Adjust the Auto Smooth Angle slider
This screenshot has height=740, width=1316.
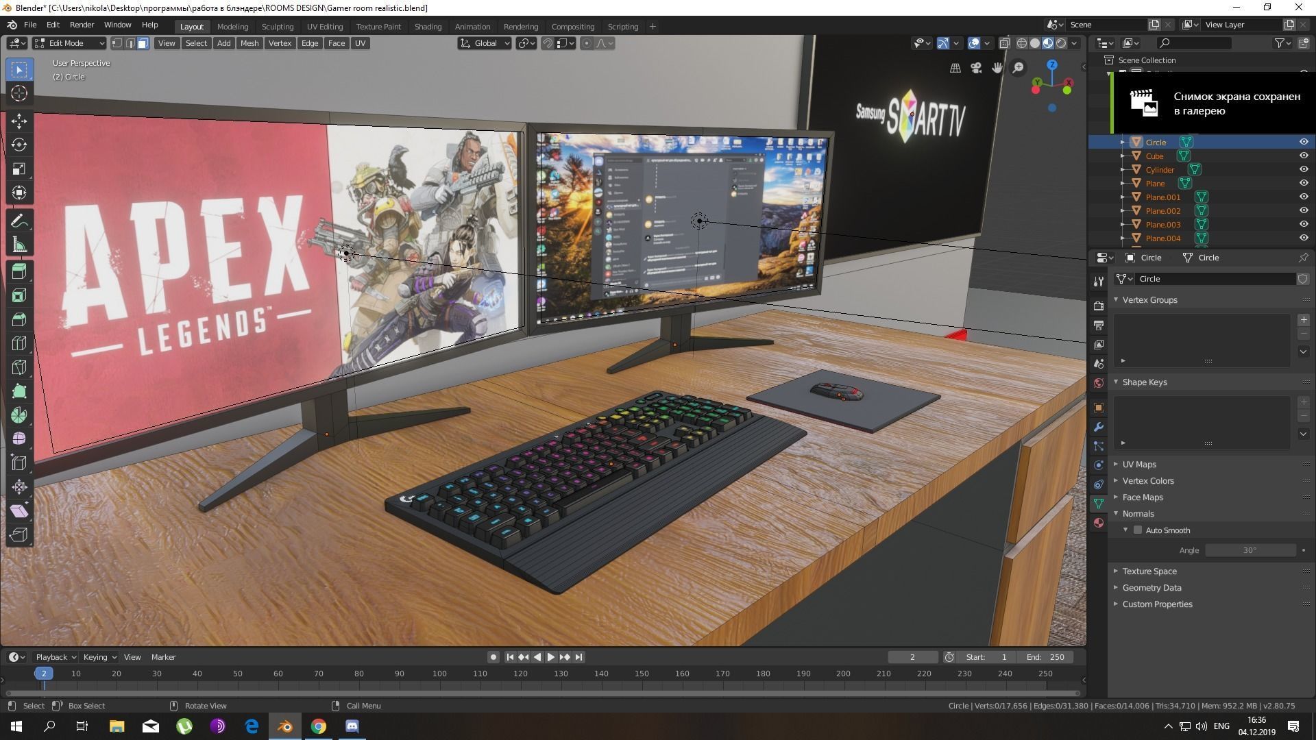pyautogui.click(x=1250, y=550)
